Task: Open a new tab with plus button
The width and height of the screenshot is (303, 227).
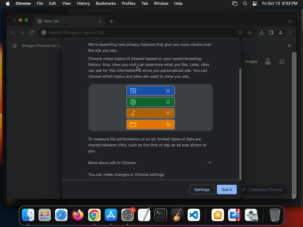Action: point(111,21)
